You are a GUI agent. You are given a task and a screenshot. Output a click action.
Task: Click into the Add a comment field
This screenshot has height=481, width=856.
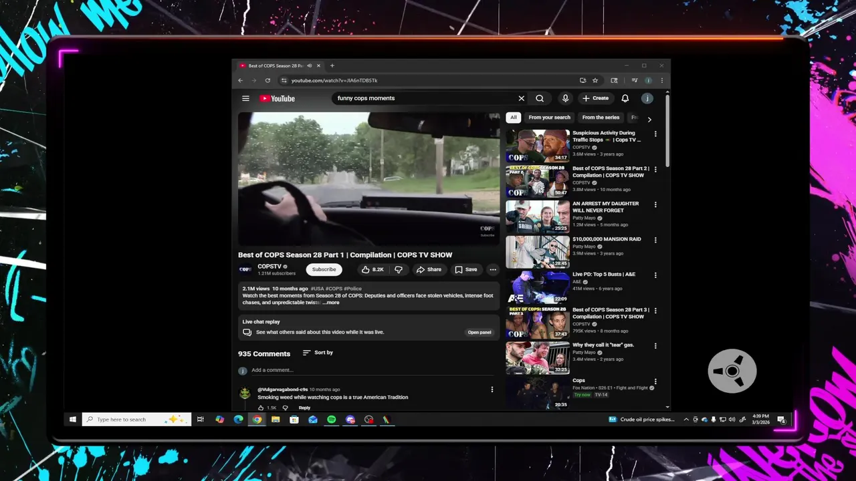coord(372,370)
